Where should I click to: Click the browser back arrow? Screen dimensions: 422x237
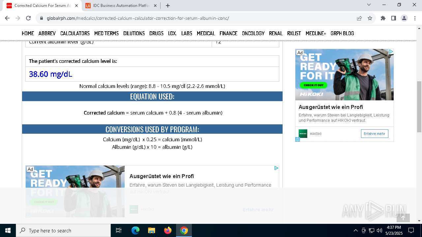point(7,18)
